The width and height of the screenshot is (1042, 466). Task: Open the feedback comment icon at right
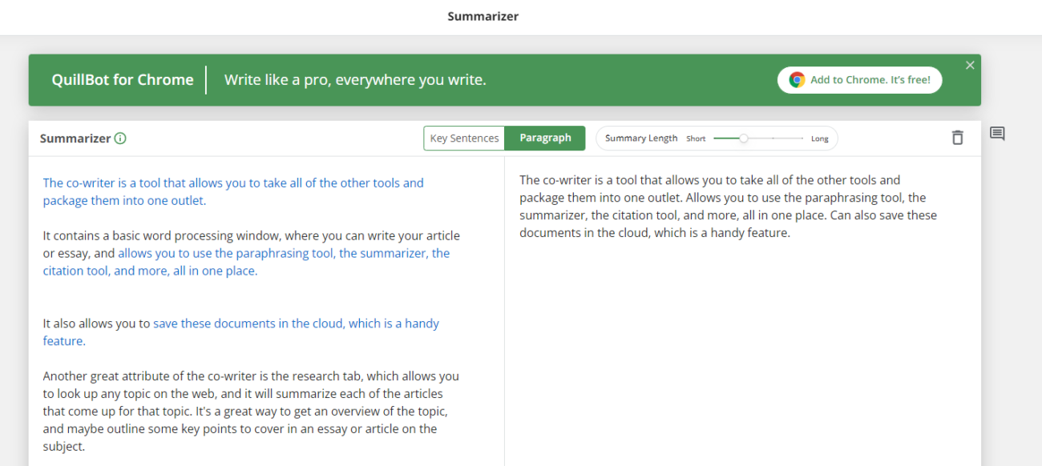point(997,134)
